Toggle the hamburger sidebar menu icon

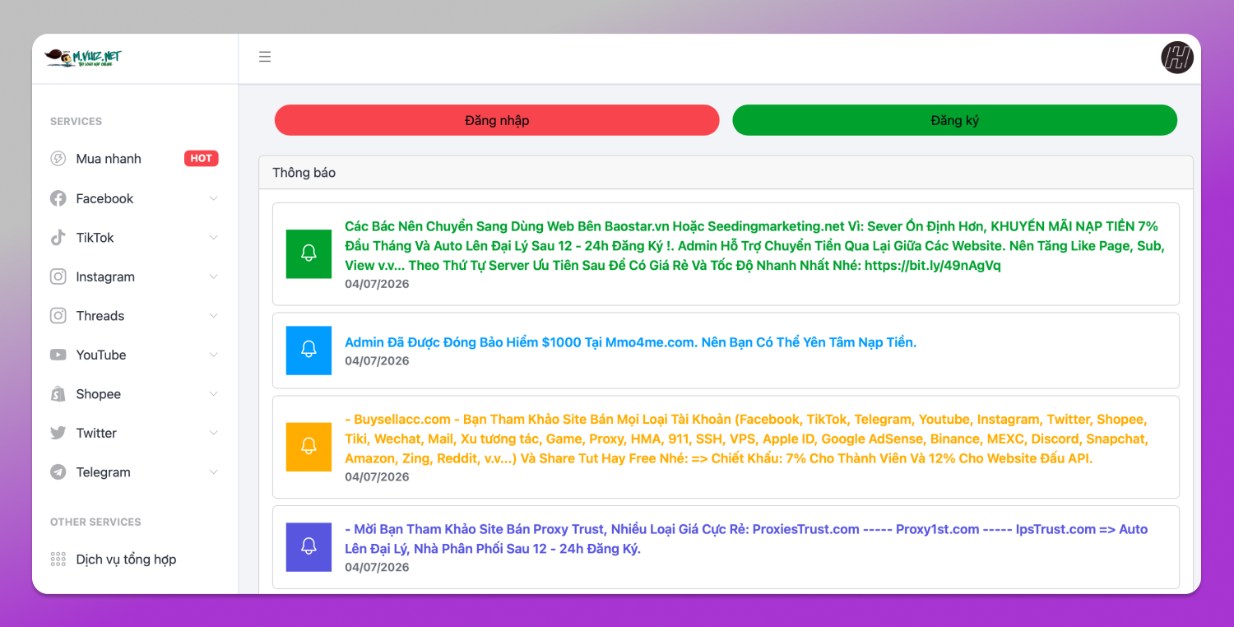[x=265, y=57]
